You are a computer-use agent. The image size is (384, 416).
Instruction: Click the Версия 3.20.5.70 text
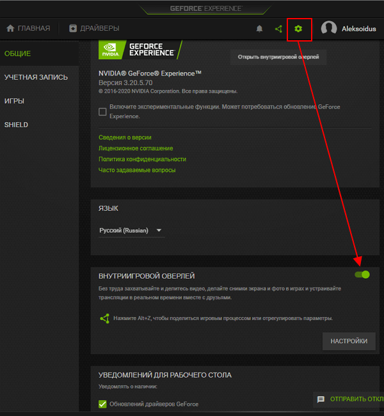125,83
